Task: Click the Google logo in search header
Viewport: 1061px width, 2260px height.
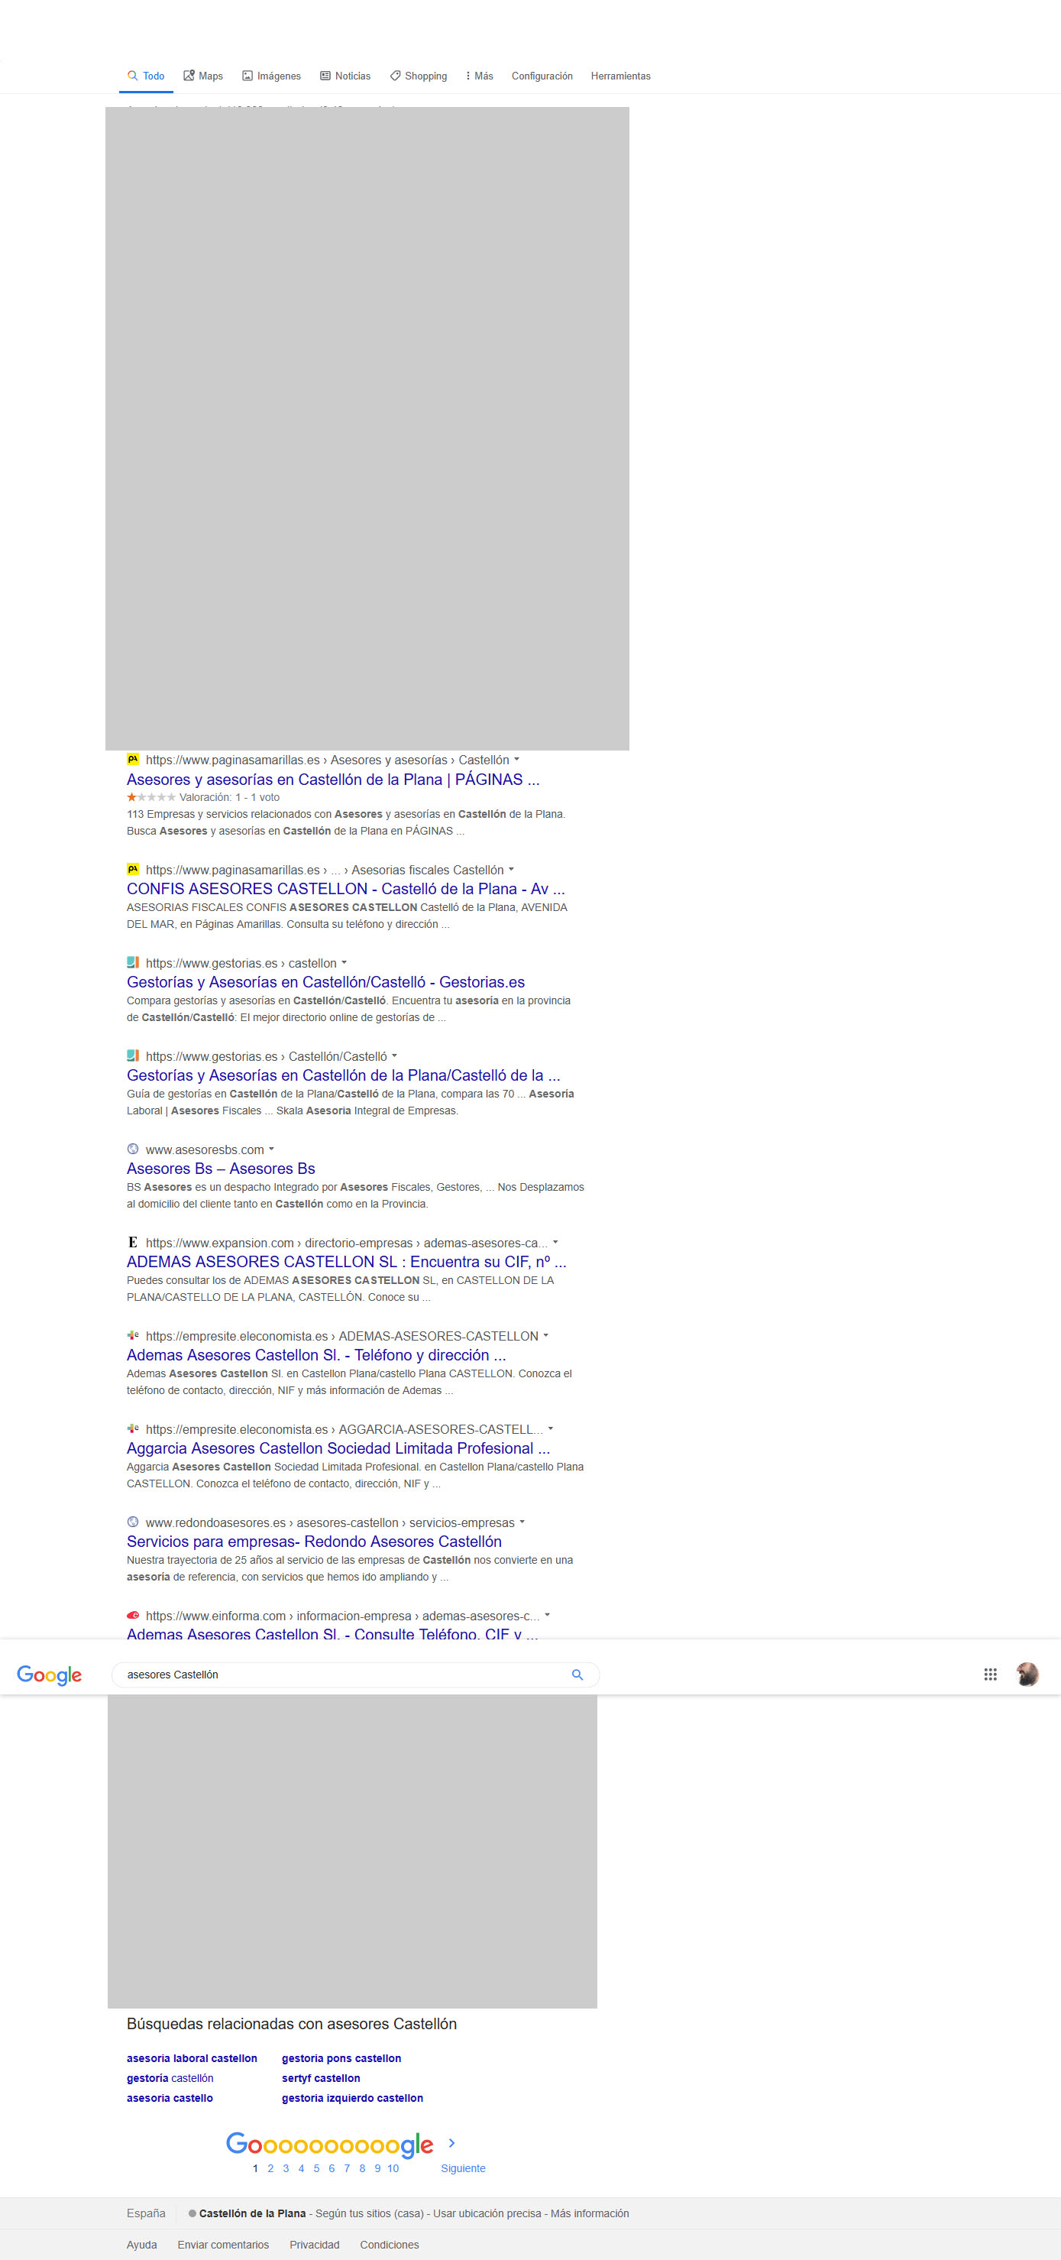Action: [x=49, y=1675]
